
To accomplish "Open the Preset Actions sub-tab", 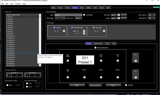I will (x=98, y=44).
